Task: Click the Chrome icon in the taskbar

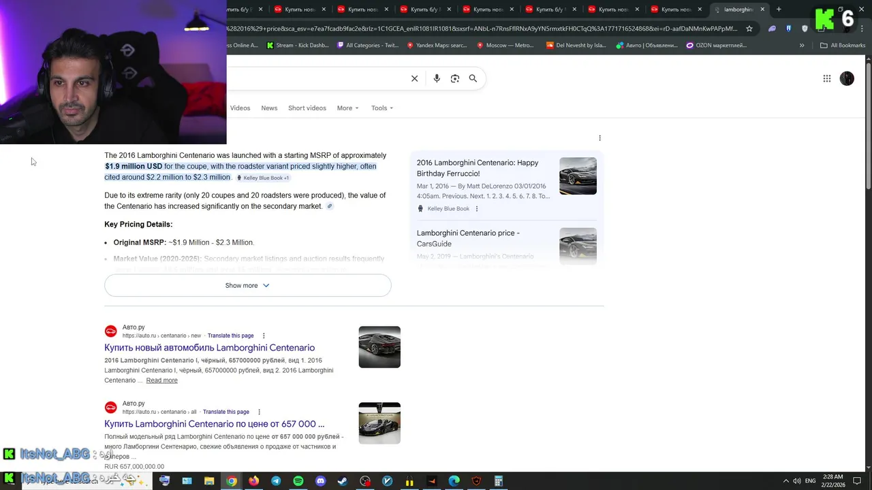Action: click(x=232, y=481)
